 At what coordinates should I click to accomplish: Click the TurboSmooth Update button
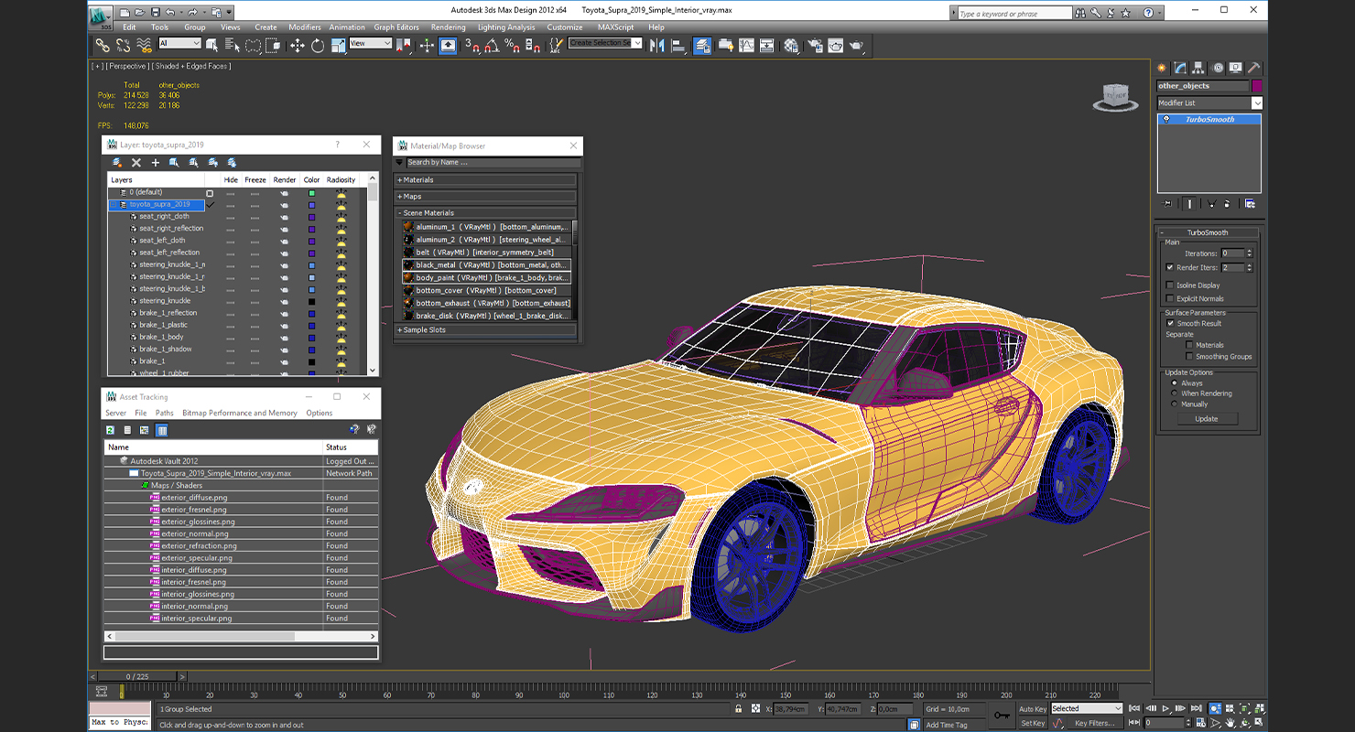pos(1206,419)
